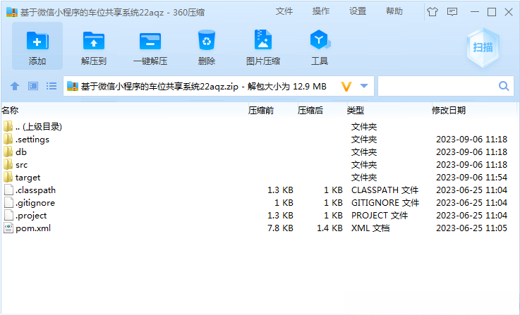Viewport: 520px width, 315px height.
Task: Open the 帮助 menu
Action: (394, 11)
